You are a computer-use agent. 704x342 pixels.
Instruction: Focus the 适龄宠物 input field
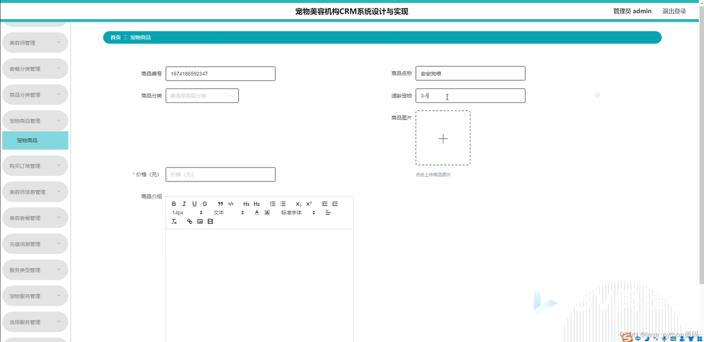point(471,96)
